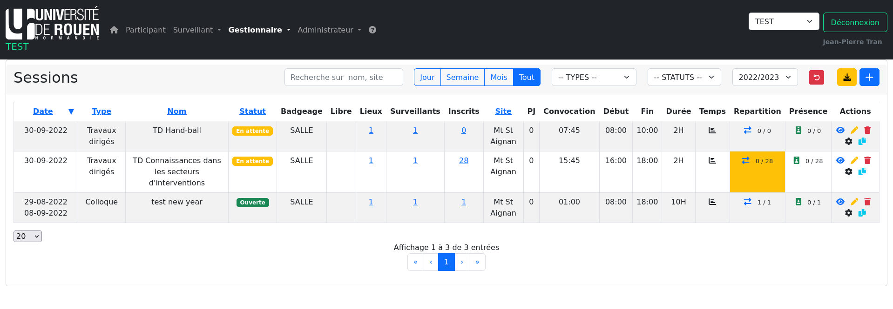Screen dimensions: 893x309
Task: Edit the test new year session
Action: pyautogui.click(x=854, y=202)
